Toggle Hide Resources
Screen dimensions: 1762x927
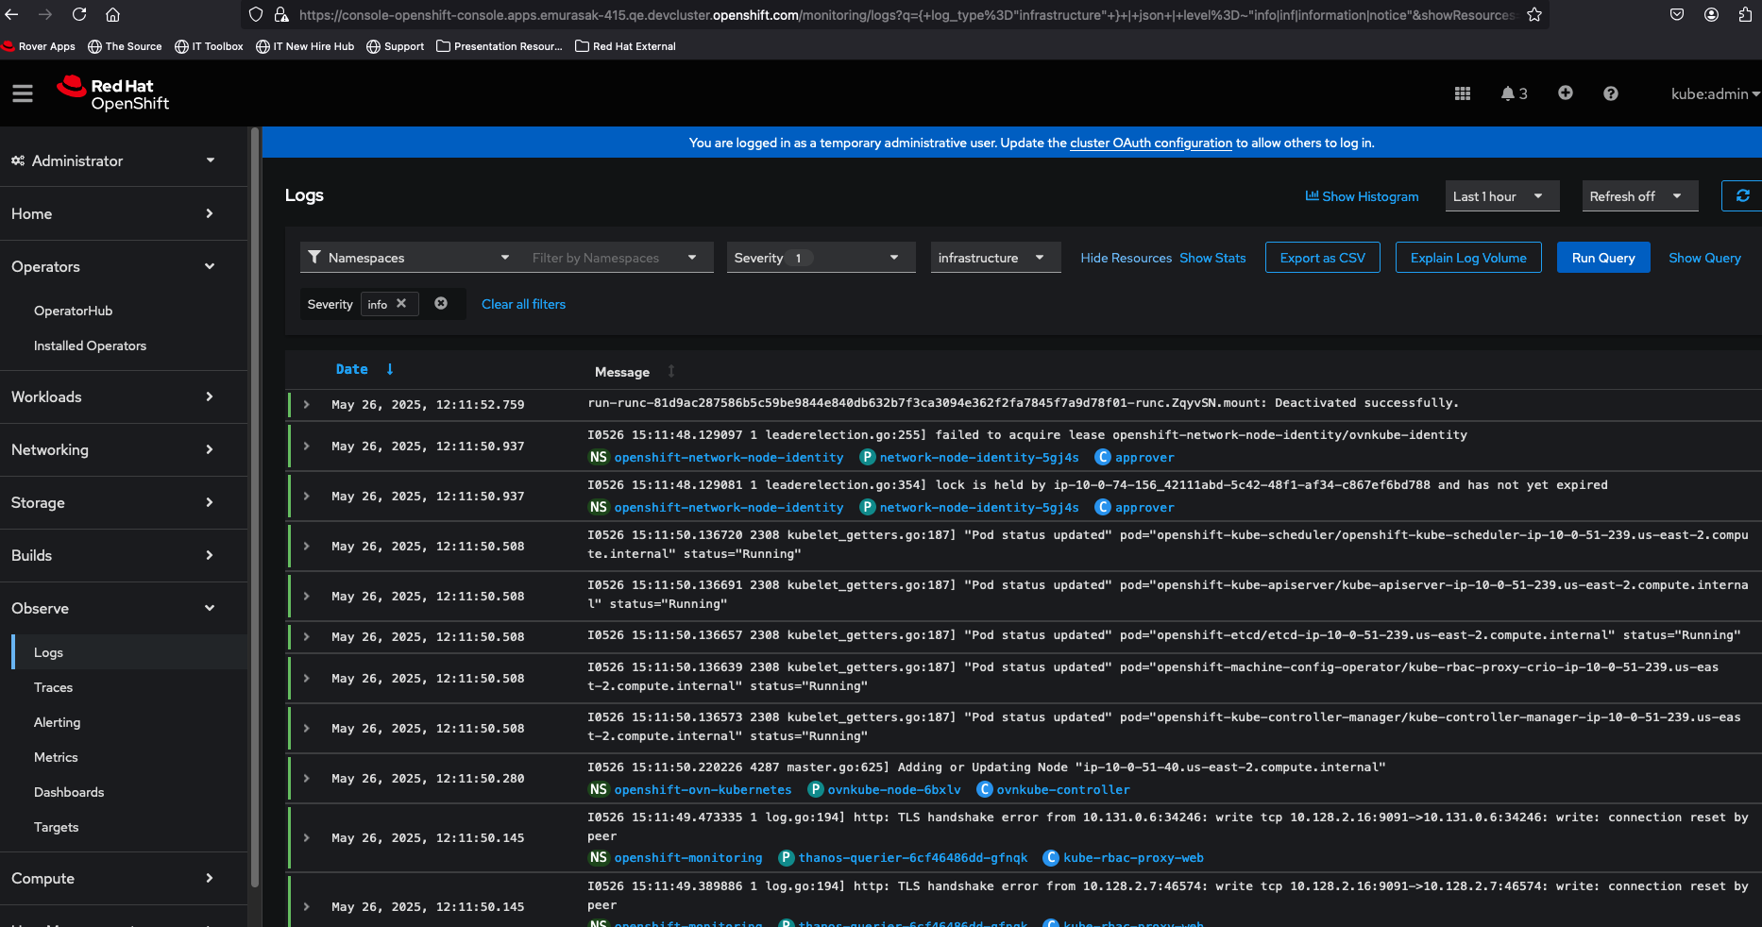(x=1126, y=258)
